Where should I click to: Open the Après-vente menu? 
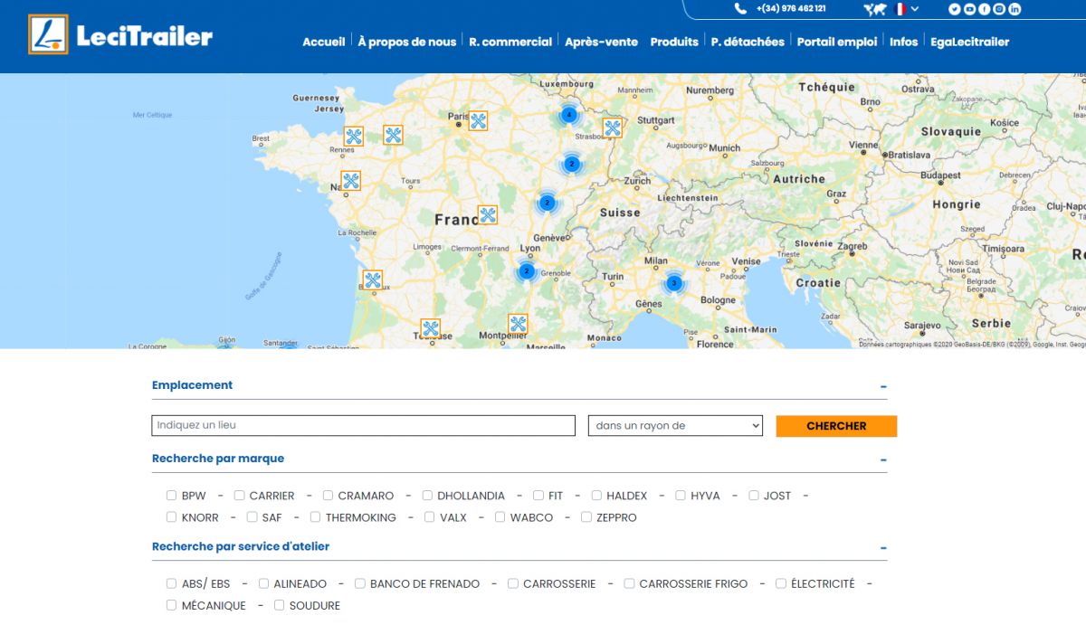(601, 42)
